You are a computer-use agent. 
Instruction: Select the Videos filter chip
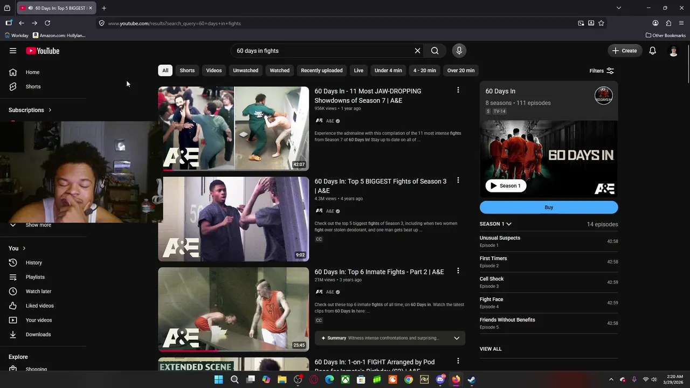[x=214, y=71]
